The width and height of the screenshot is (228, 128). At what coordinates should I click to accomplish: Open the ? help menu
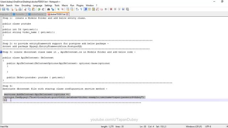97,5
